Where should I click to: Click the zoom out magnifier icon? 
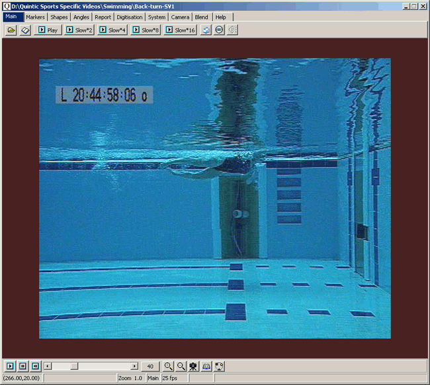181,366
